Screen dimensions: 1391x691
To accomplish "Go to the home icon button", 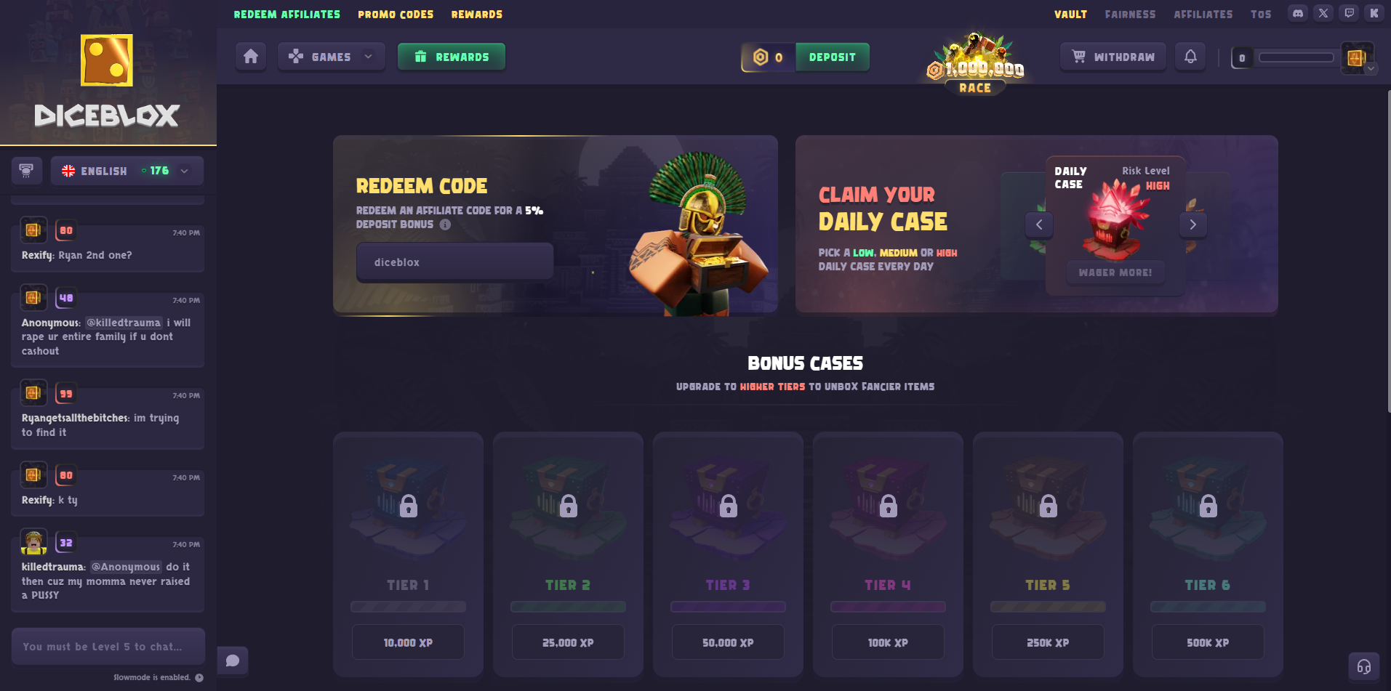I will click(x=251, y=57).
